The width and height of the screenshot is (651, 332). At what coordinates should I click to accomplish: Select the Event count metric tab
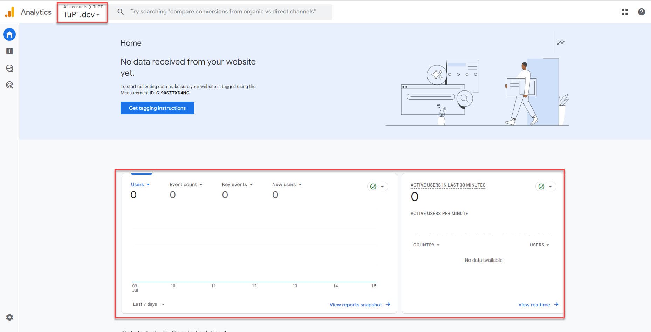(186, 184)
